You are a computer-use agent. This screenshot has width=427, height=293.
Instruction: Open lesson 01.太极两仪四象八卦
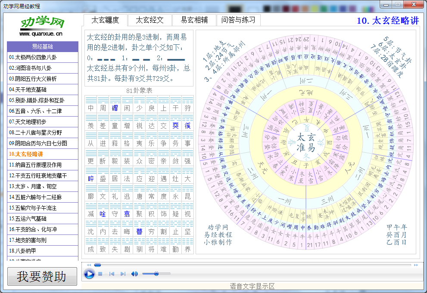pyautogui.click(x=42, y=57)
